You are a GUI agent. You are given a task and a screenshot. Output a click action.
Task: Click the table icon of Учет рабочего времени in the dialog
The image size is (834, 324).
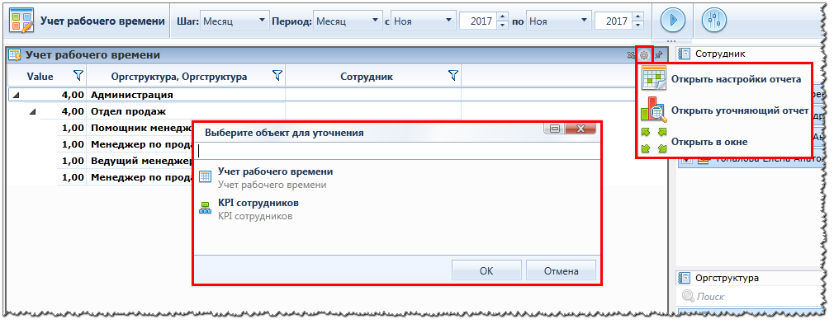coord(205,177)
